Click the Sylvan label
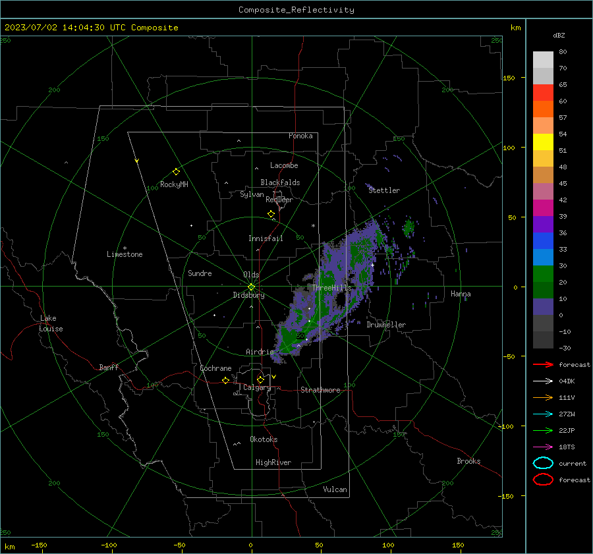593x554 pixels. (x=252, y=194)
